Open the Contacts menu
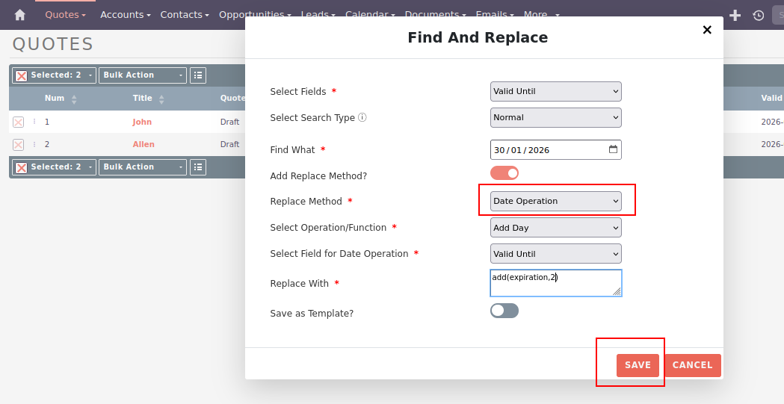 [185, 15]
